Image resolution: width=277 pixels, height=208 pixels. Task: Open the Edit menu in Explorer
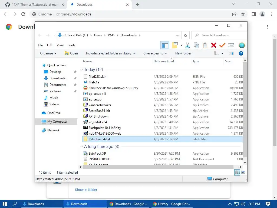(50, 45)
